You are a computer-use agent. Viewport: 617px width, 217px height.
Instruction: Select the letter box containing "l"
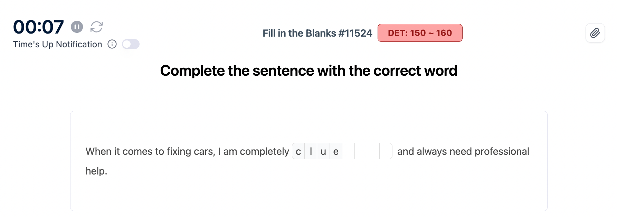(x=311, y=151)
